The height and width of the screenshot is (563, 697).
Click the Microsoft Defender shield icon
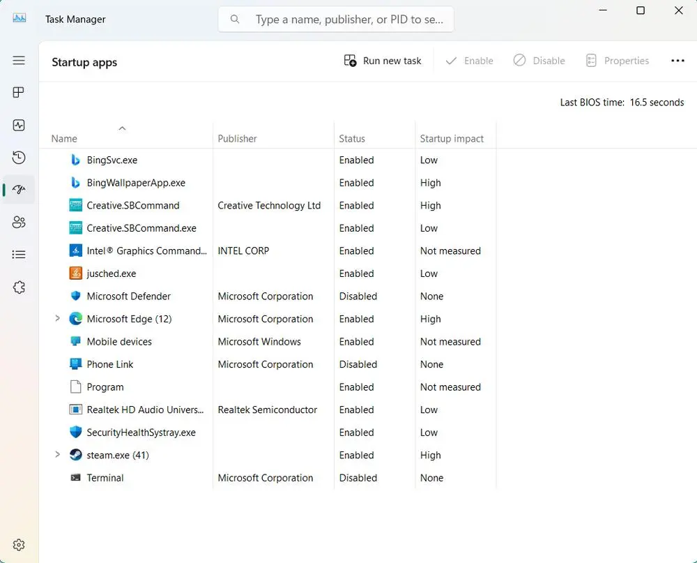(75, 296)
